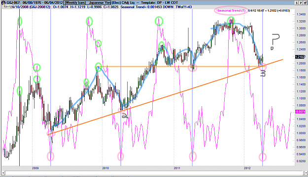Click the 'TWofY=43' text
Screen dimensions: 308x177
point(184,7)
